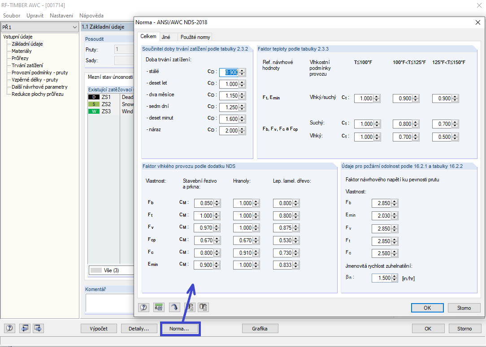The image size is (486, 347).
Task: Reset values using the blue arrow icon
Action: pos(174,308)
